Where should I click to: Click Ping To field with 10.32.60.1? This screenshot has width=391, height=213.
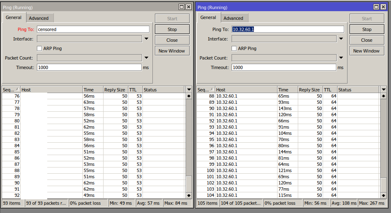[x=288, y=29]
